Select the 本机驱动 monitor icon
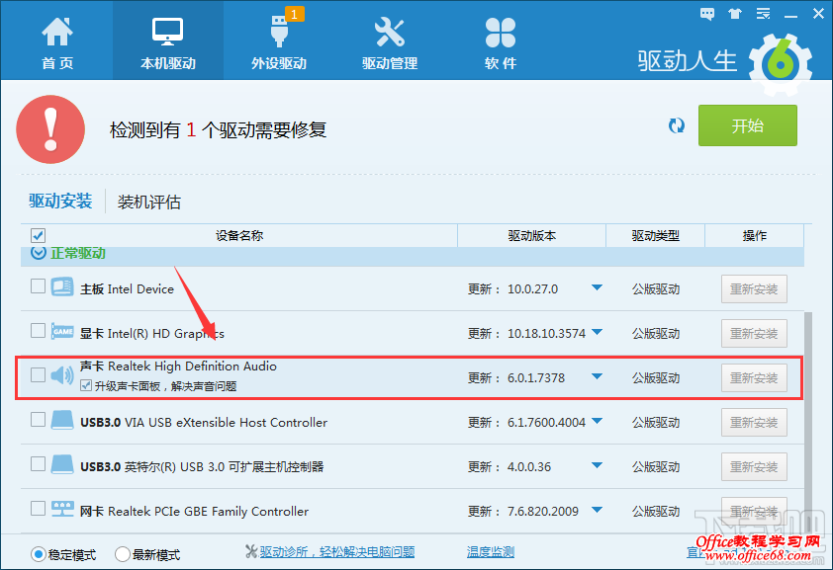The height and width of the screenshot is (570, 833). pos(167,32)
